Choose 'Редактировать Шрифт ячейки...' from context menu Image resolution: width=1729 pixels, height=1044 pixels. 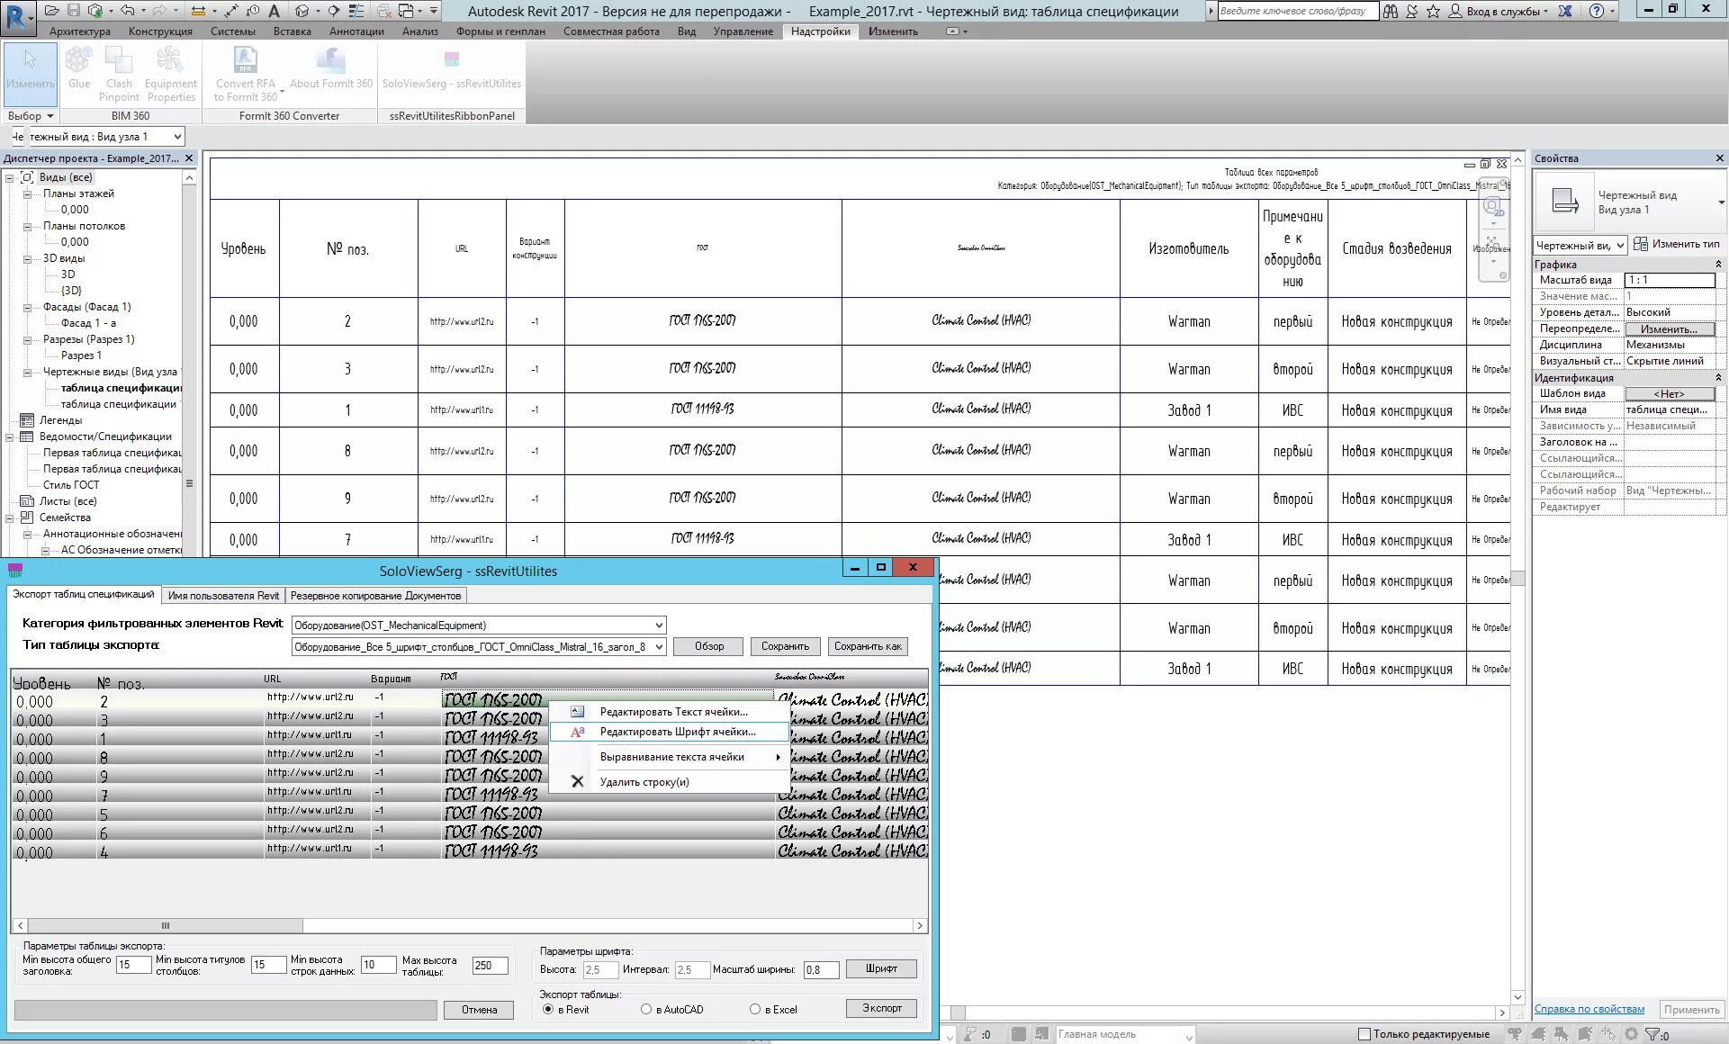point(677,732)
